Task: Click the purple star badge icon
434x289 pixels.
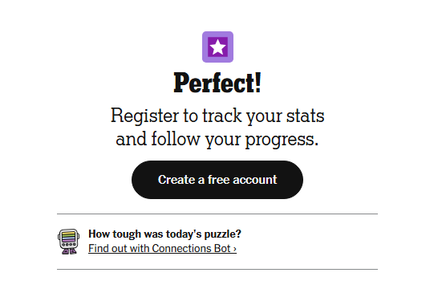Action: click(217, 47)
